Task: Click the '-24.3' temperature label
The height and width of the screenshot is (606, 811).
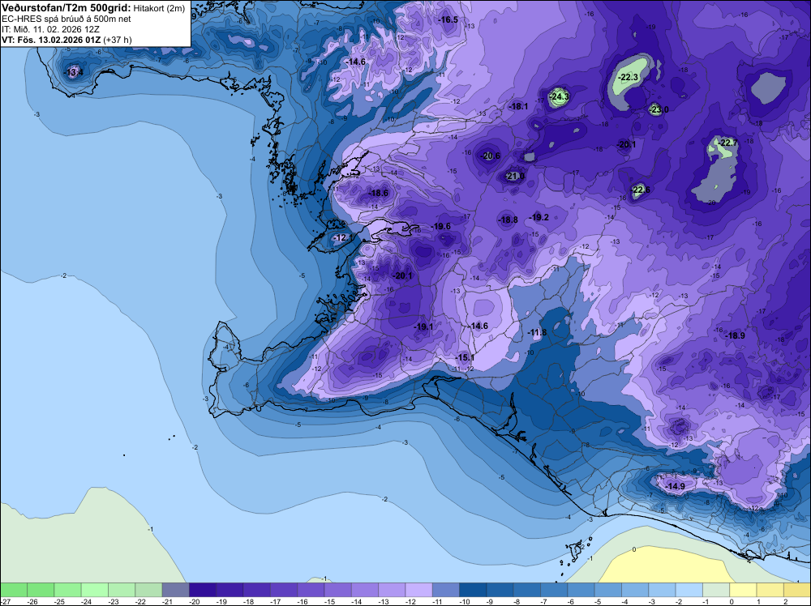Action: tap(559, 96)
